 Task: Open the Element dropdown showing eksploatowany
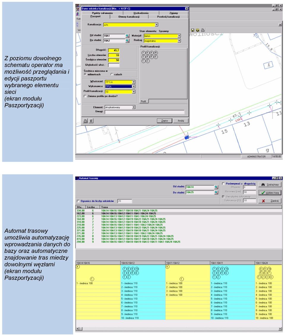(134, 107)
